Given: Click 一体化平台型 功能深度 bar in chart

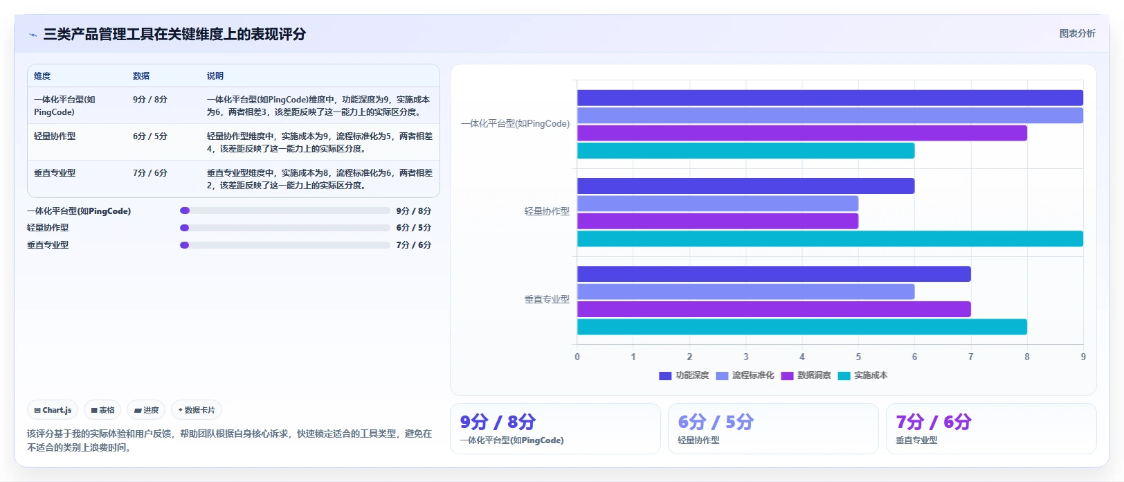Looking at the screenshot, I should click(830, 98).
